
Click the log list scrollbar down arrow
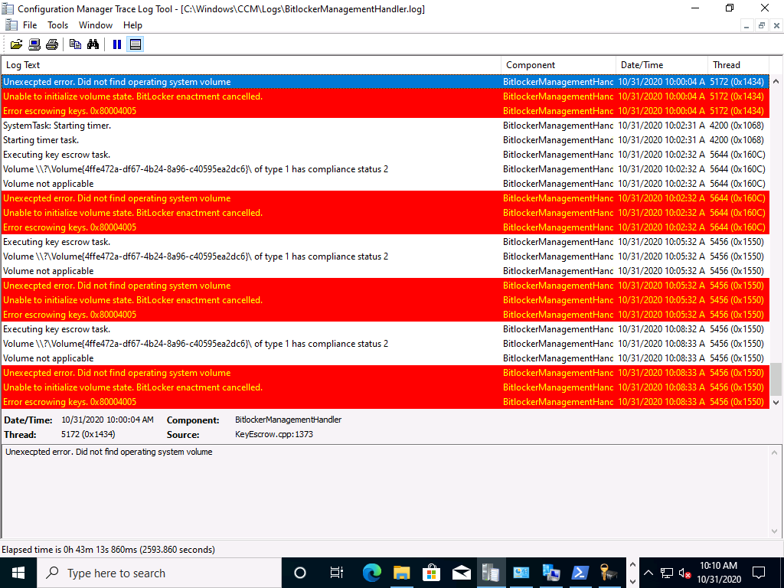[776, 403]
